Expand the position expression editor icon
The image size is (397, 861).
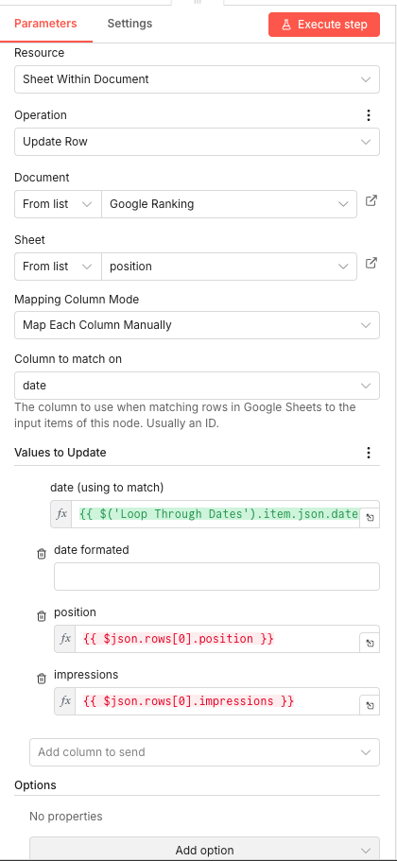coord(370,643)
